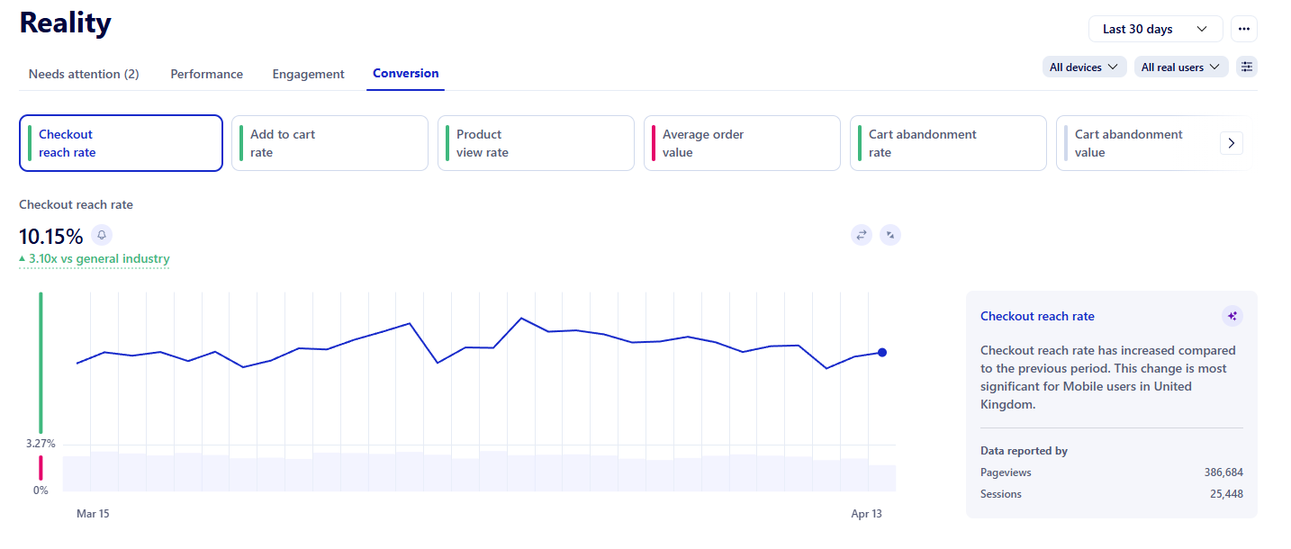Expand the All devices filter dropdown
Viewport: 1291px width, 549px height.
(1084, 67)
